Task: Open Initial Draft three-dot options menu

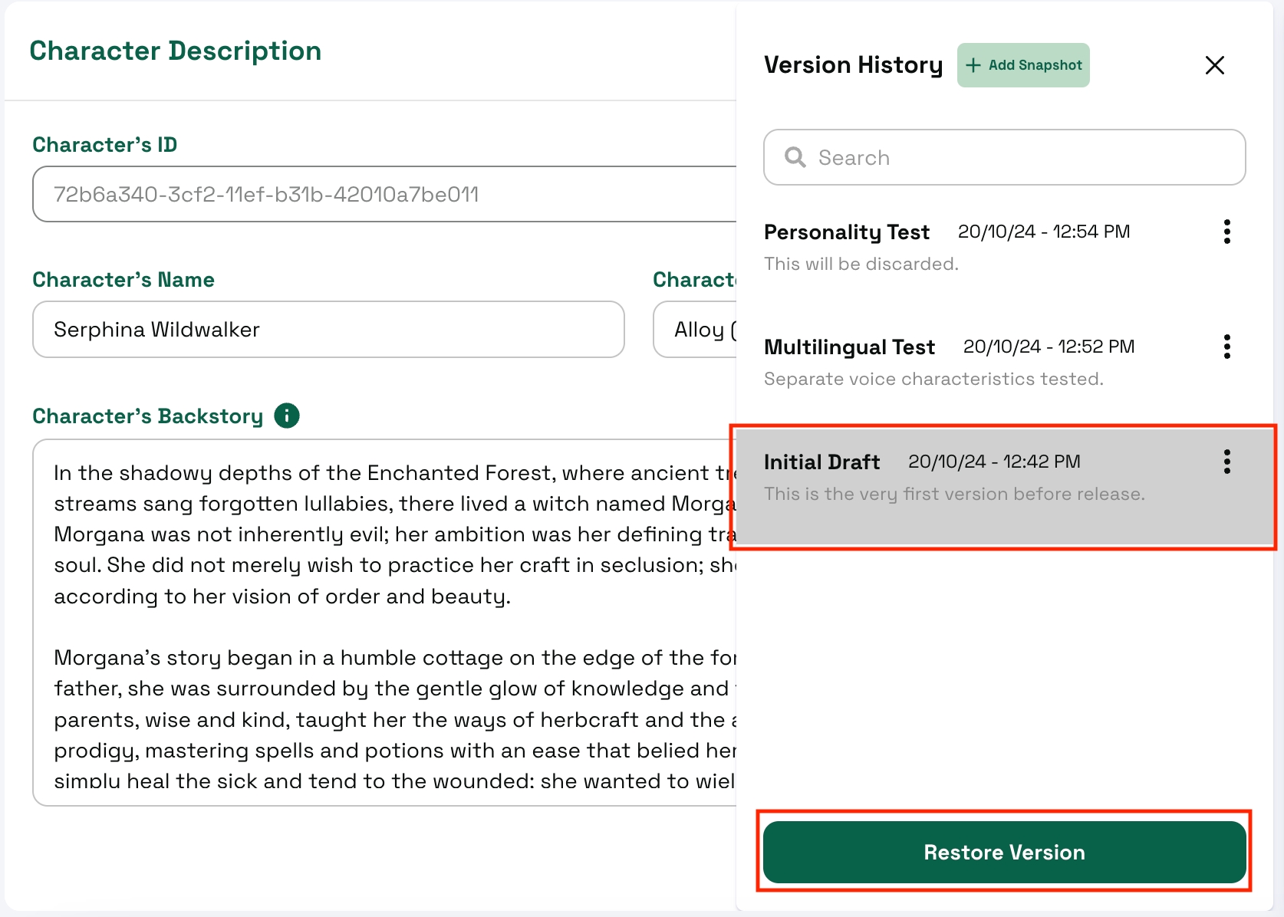Action: (x=1226, y=462)
